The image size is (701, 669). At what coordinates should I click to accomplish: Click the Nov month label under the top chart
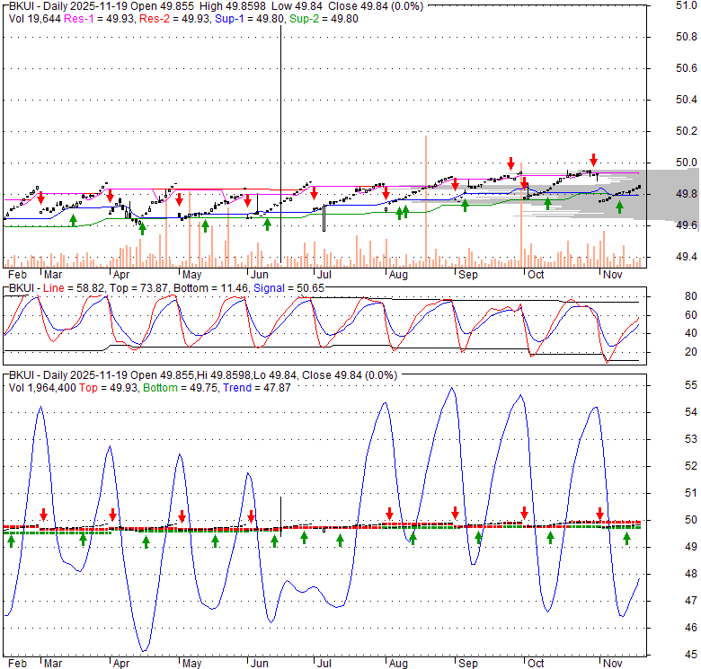coord(612,275)
